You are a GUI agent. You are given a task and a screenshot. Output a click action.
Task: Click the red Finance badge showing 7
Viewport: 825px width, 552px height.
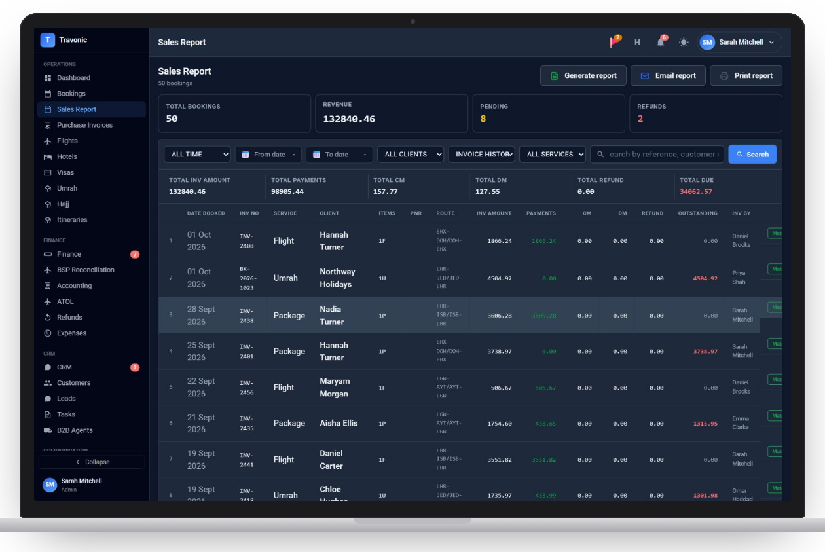(x=135, y=254)
